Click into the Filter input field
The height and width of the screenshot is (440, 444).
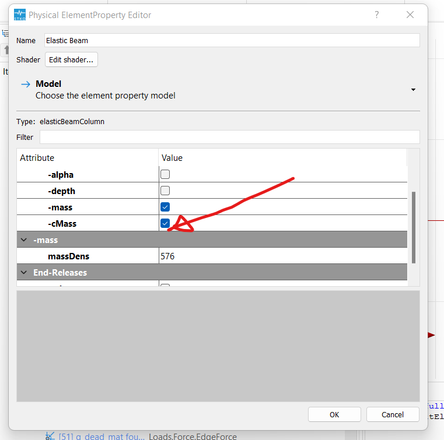tap(229, 137)
